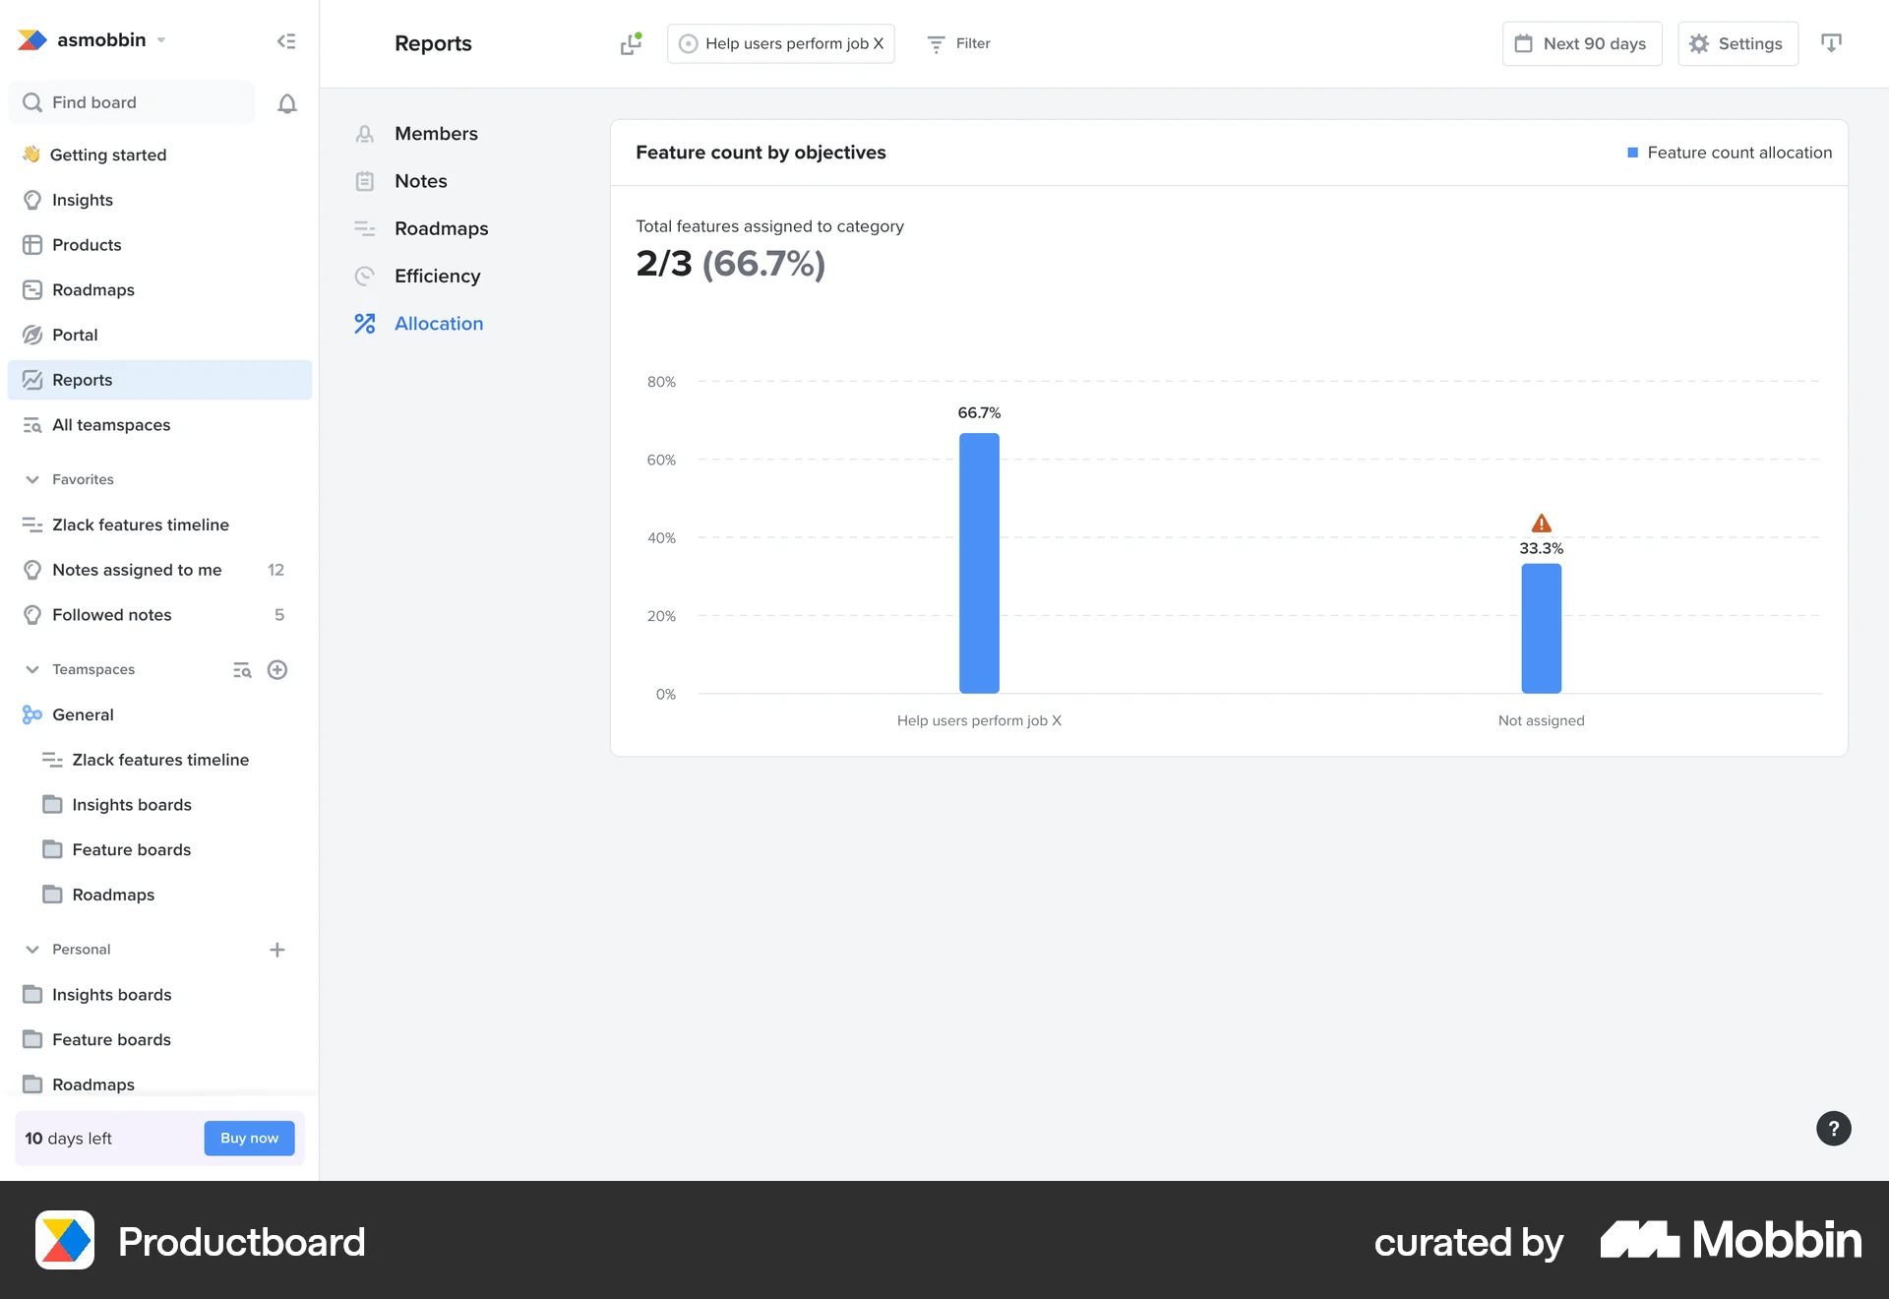
Task: Select the Efficiency report icon
Action: (x=365, y=276)
